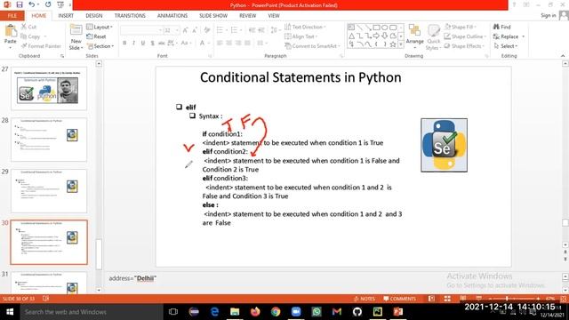The height and width of the screenshot is (320, 569).
Task: Click the taskbar search box
Action: pos(92,312)
